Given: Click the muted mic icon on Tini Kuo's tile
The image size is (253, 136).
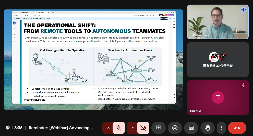Looking at the screenshot, I should tap(244, 85).
